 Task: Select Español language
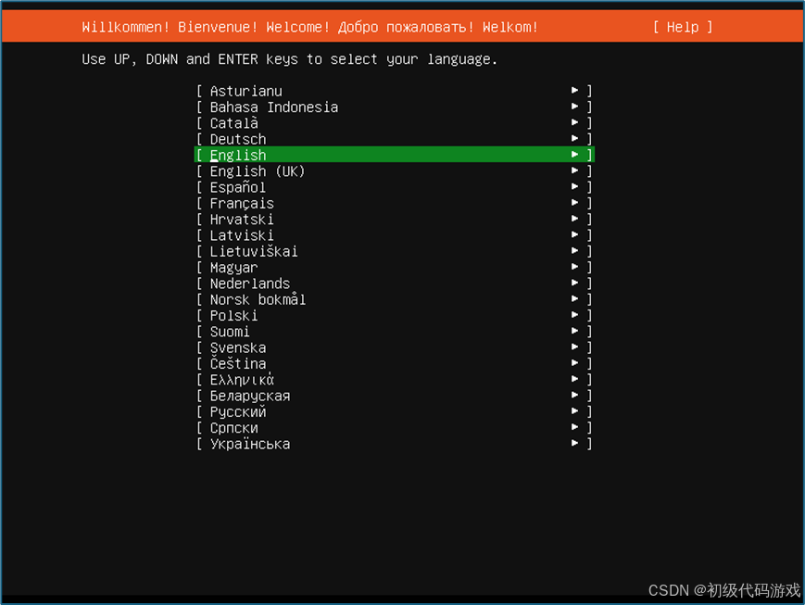click(394, 187)
